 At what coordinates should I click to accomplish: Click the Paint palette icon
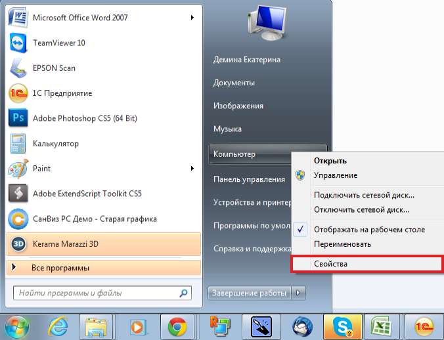pyautogui.click(x=18, y=169)
